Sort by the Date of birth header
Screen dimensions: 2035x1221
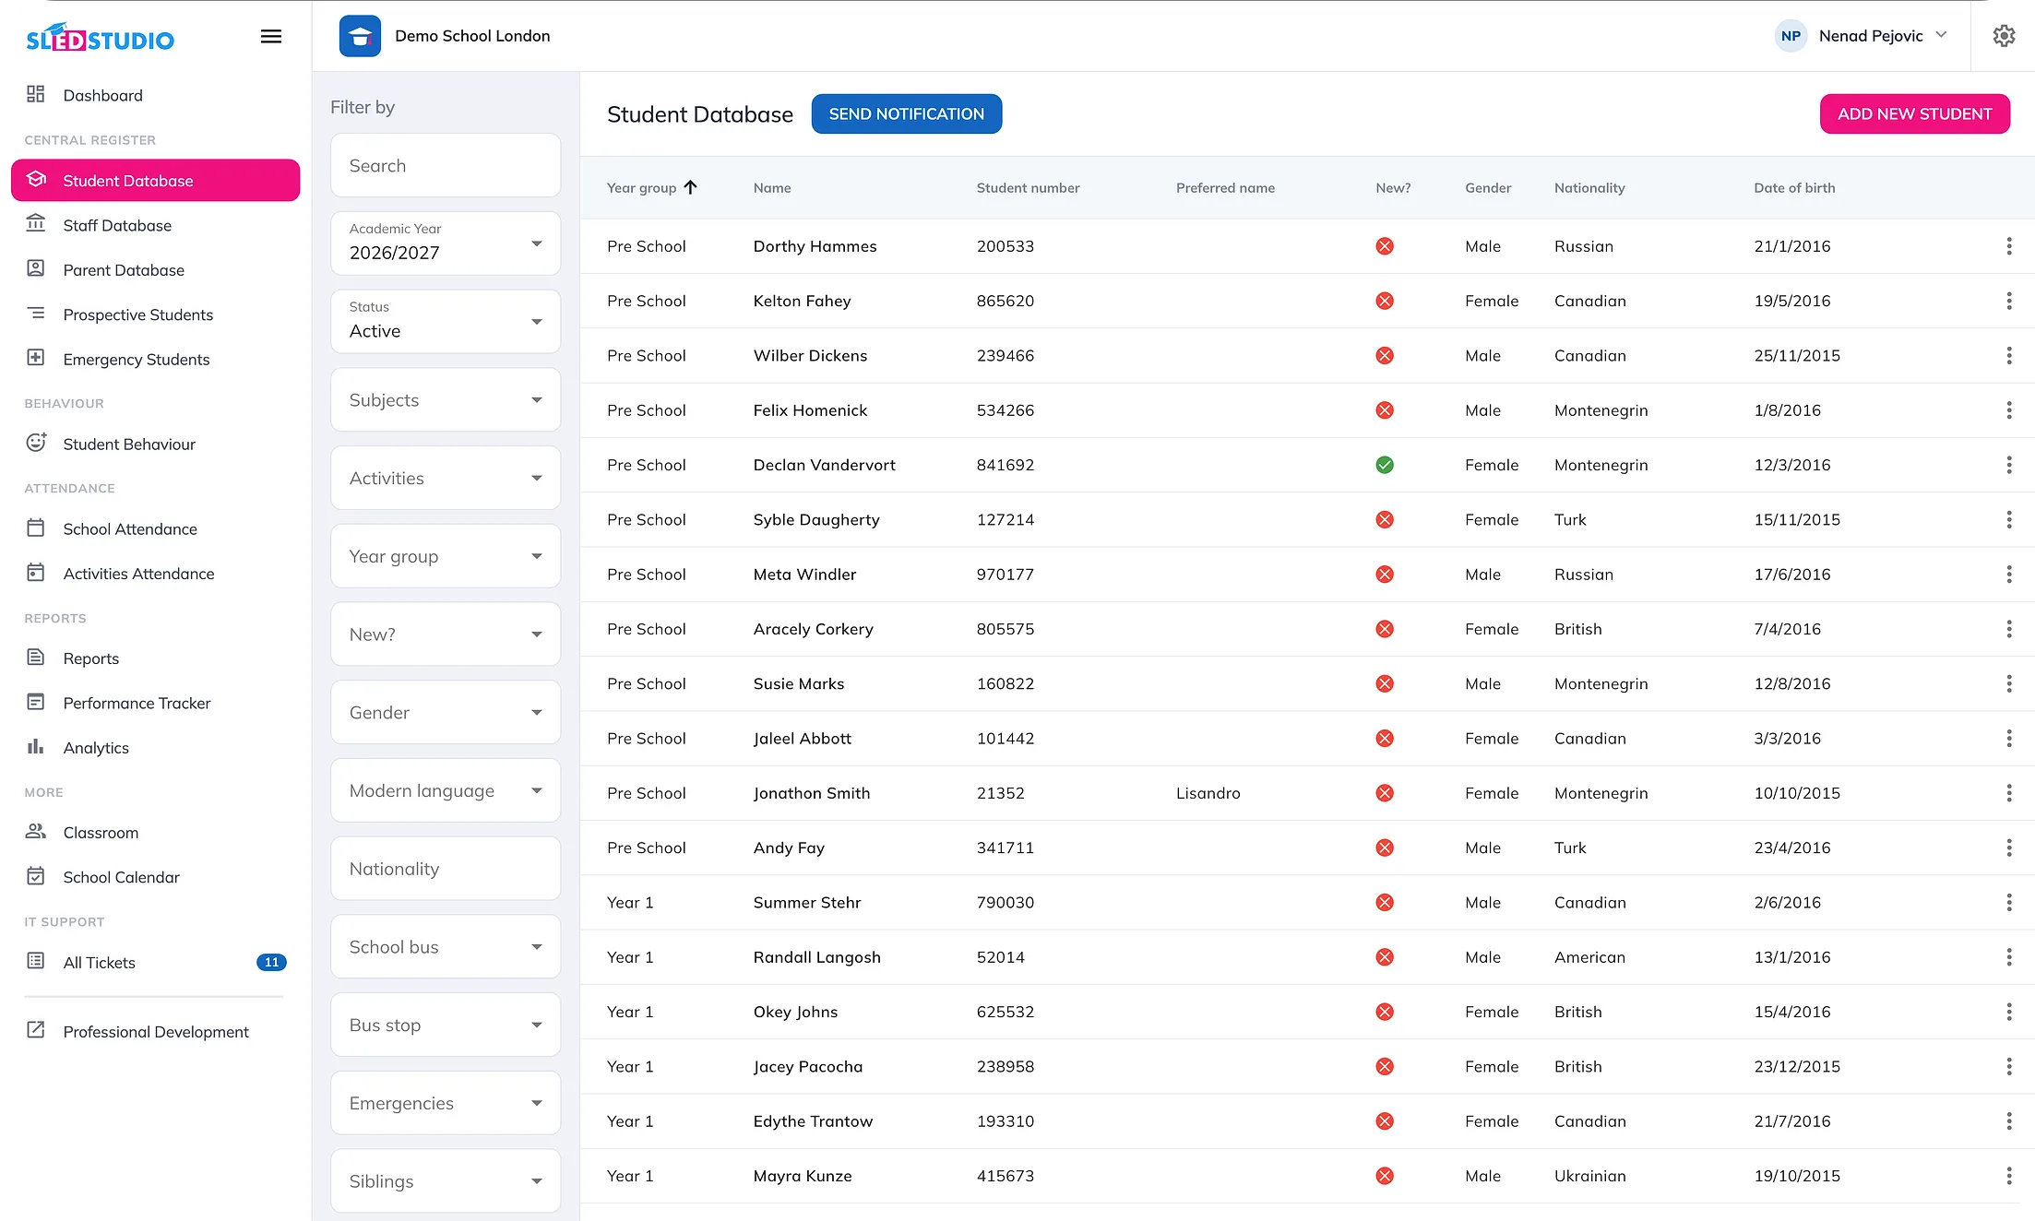[x=1794, y=187]
